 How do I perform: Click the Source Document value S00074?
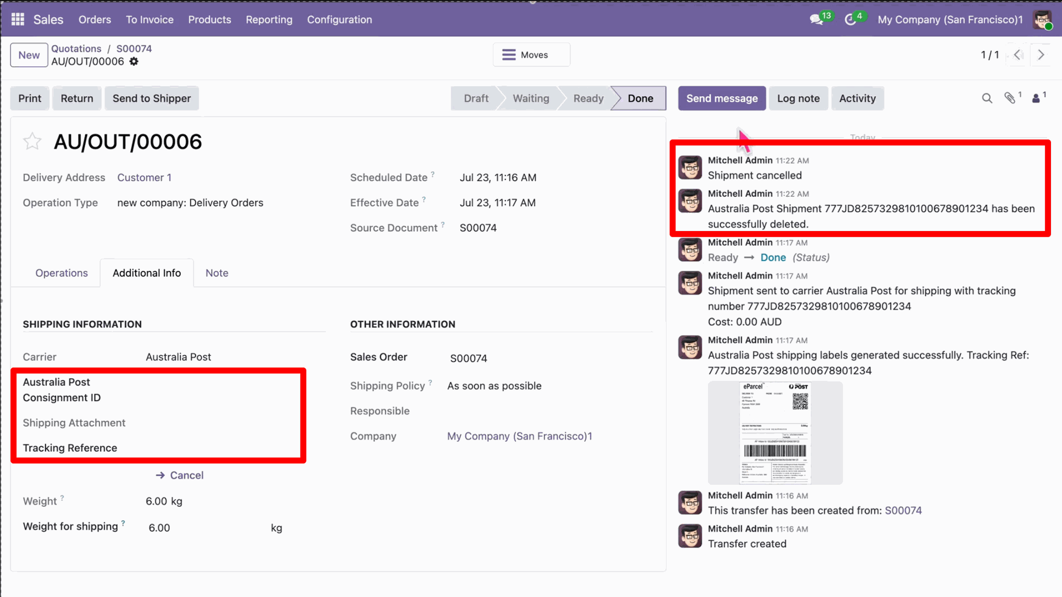click(x=478, y=228)
